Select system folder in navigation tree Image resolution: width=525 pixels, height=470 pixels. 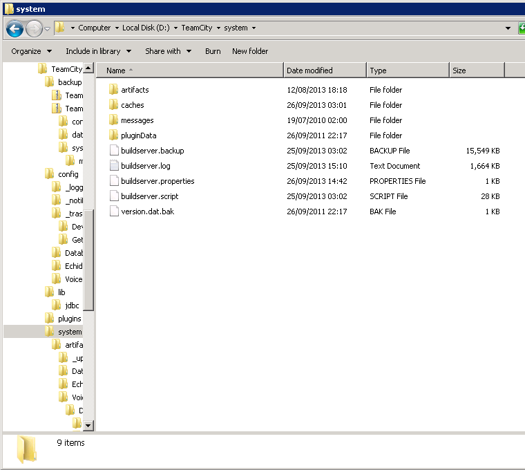70,332
